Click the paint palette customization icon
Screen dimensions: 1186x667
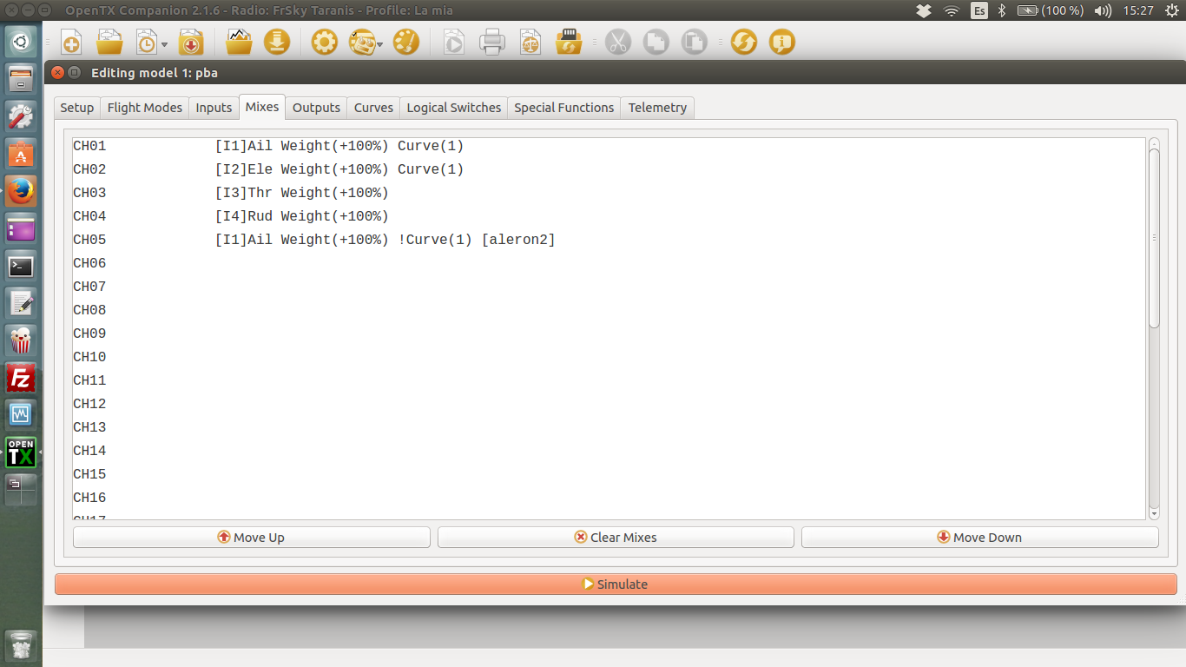click(405, 42)
